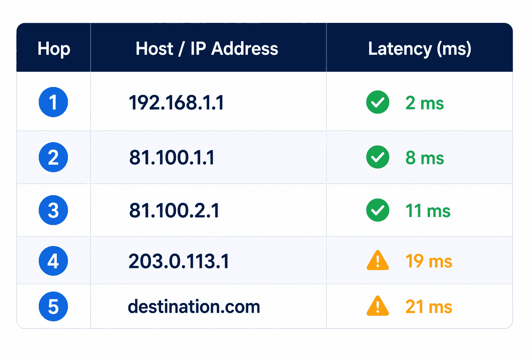
Task: Click green checkmark beside 8 ms
Action: (x=378, y=157)
